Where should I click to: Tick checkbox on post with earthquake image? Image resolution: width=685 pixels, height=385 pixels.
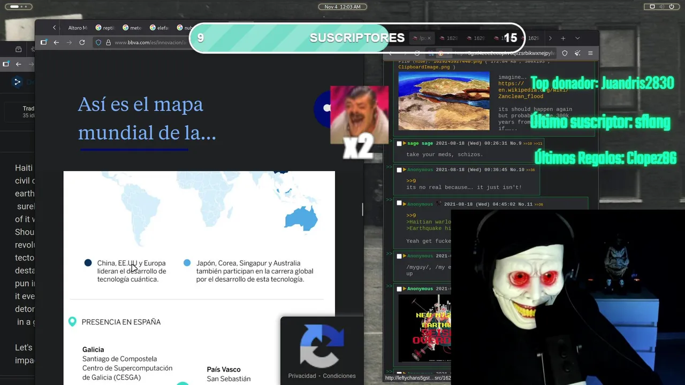coord(399,289)
